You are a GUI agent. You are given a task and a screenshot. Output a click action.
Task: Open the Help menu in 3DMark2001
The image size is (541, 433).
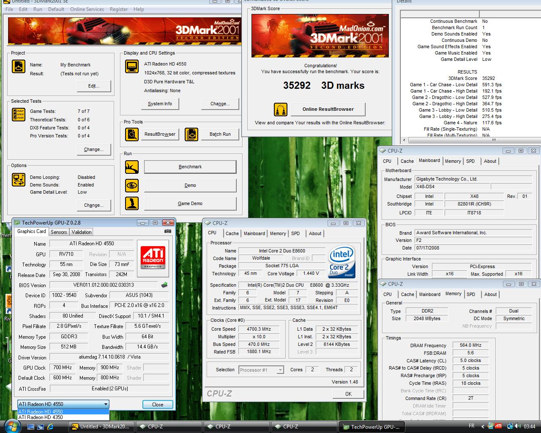[x=139, y=9]
